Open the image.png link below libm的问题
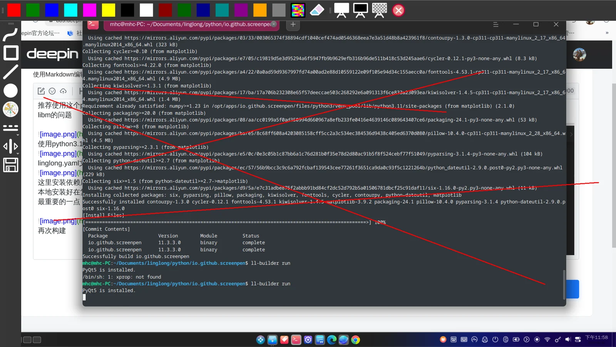The height and width of the screenshot is (347, 616). click(x=58, y=134)
